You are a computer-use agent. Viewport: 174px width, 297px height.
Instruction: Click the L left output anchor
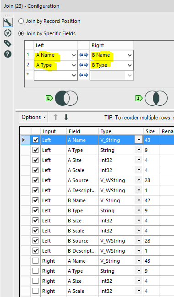point(49,98)
